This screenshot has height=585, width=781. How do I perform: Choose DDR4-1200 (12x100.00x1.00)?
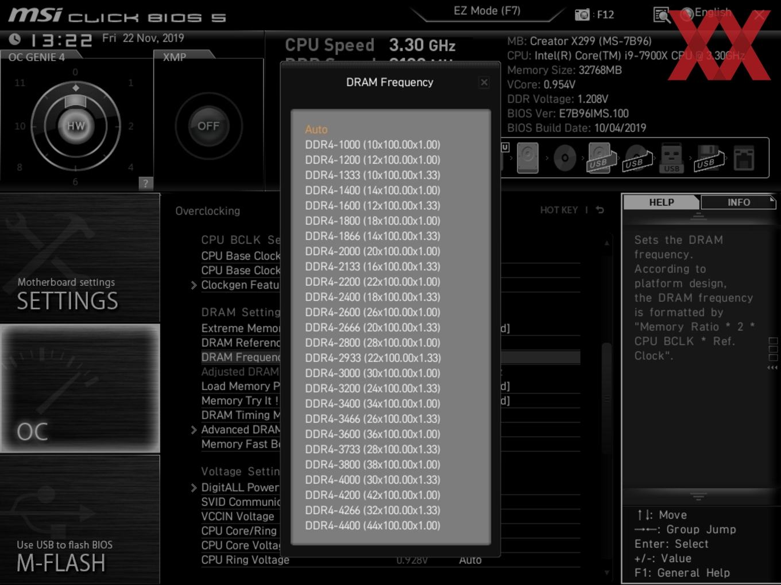pos(373,160)
